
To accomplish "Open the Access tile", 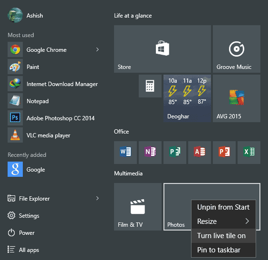I will (x=200, y=153).
